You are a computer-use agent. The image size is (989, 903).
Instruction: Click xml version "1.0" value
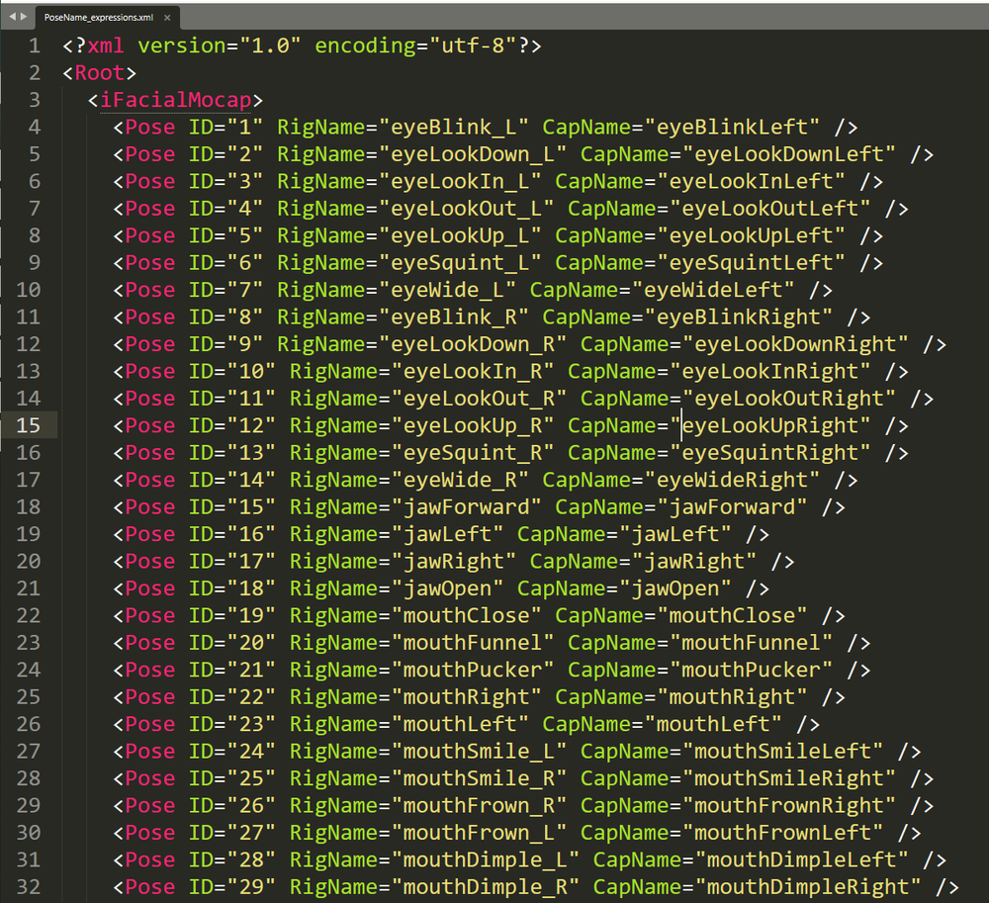pyautogui.click(x=270, y=46)
